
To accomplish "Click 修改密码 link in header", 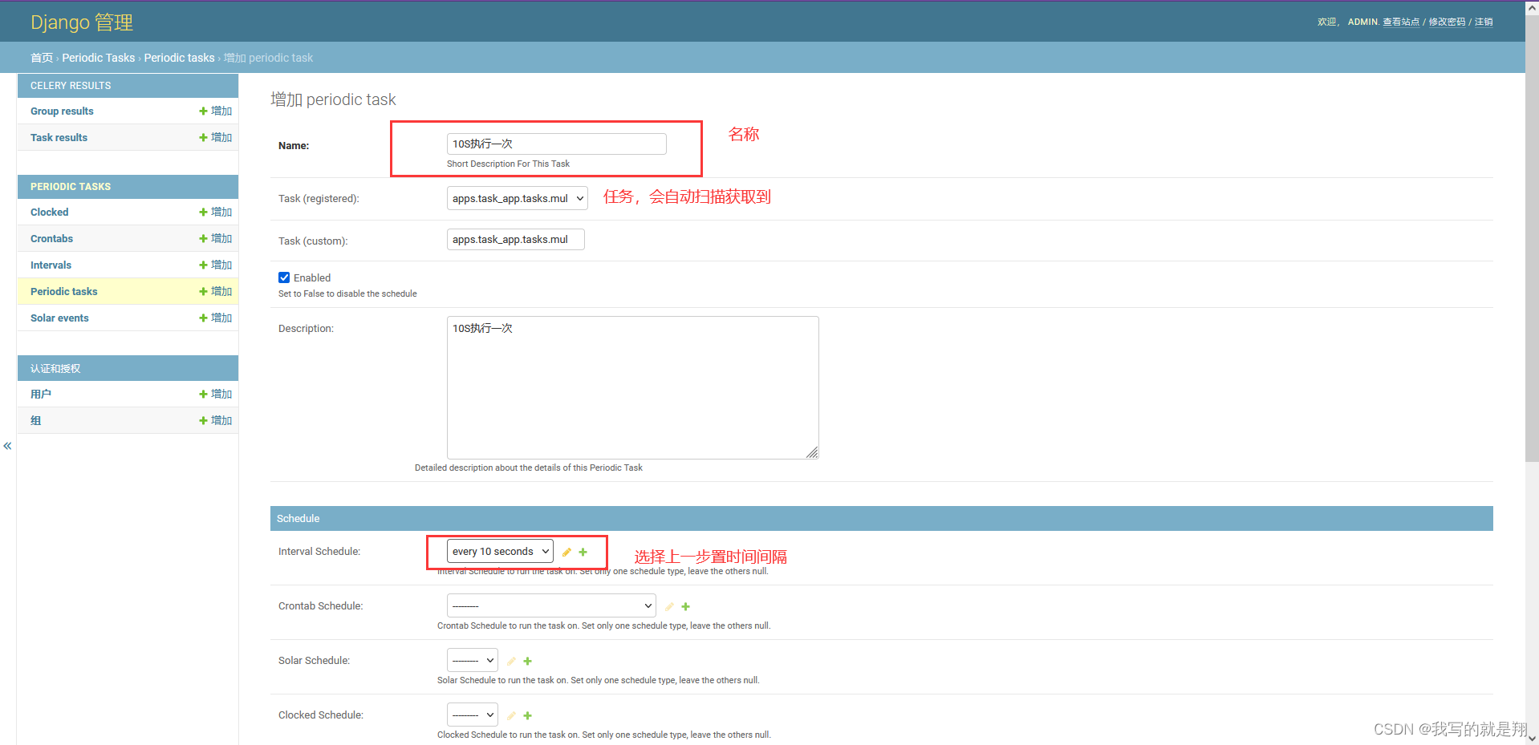I will pyautogui.click(x=1447, y=22).
